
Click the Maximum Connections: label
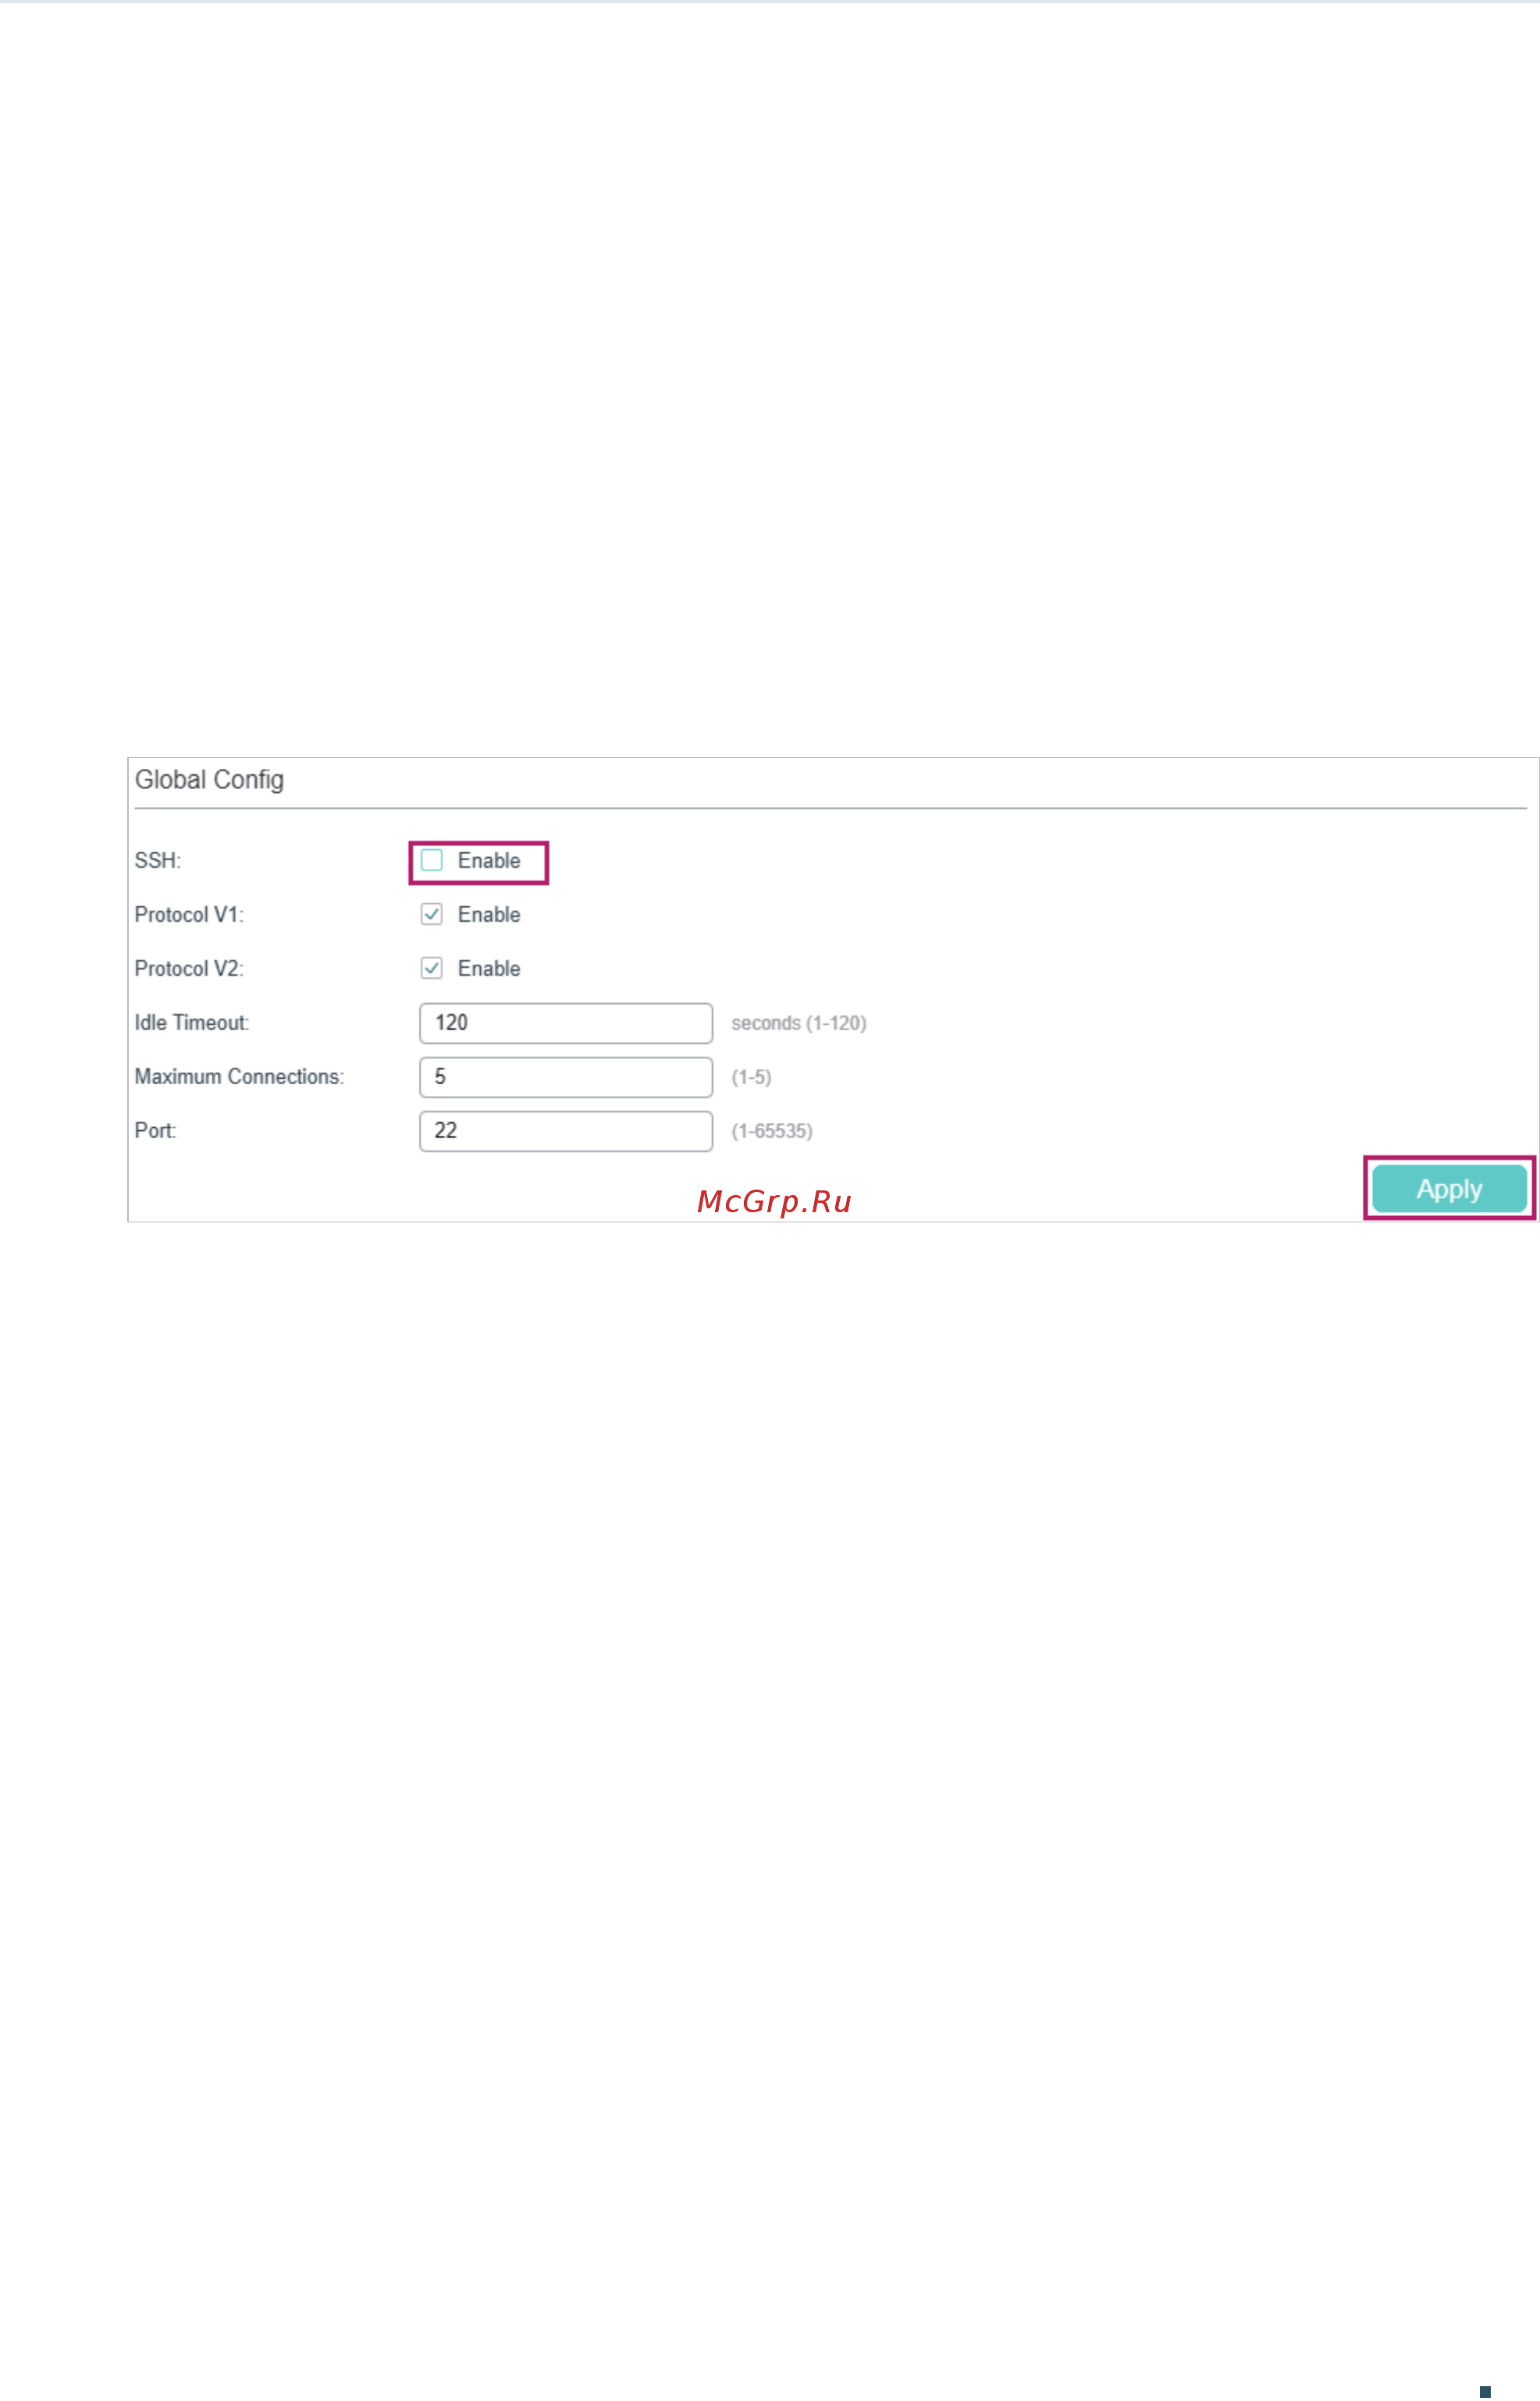239,1077
